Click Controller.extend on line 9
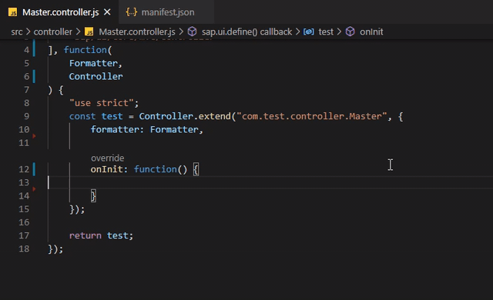This screenshot has height=300, width=493. coord(185,116)
